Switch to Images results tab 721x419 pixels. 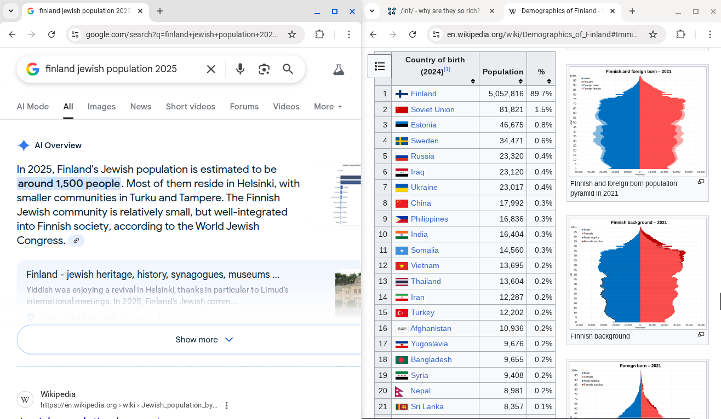tap(101, 107)
